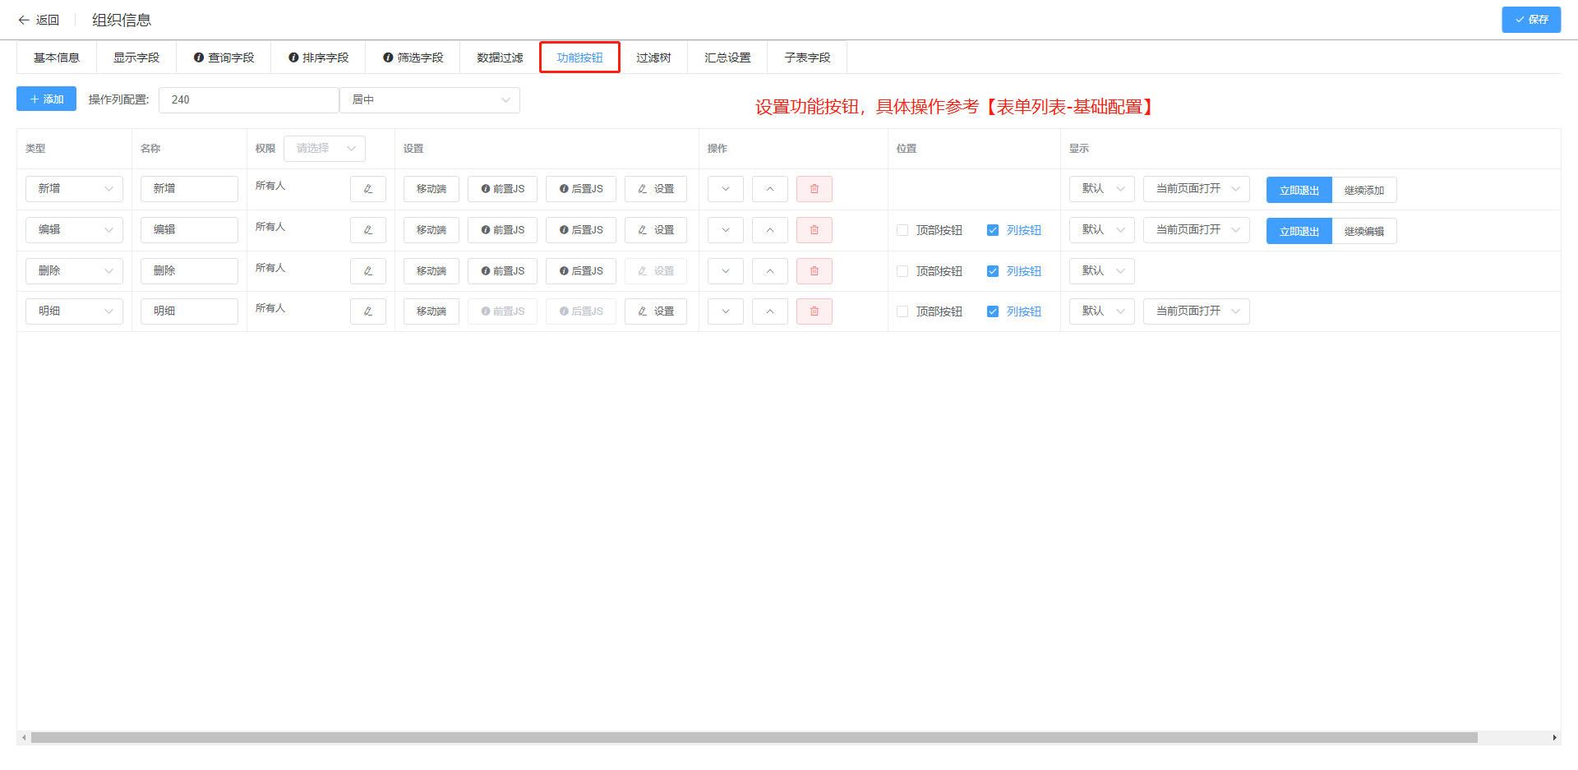Move the 新增 row down with arrow
Viewport: 1578px width, 770px height.
[725, 189]
